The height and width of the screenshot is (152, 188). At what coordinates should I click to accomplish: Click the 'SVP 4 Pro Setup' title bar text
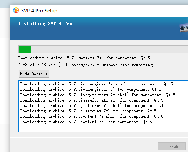[x=39, y=11]
